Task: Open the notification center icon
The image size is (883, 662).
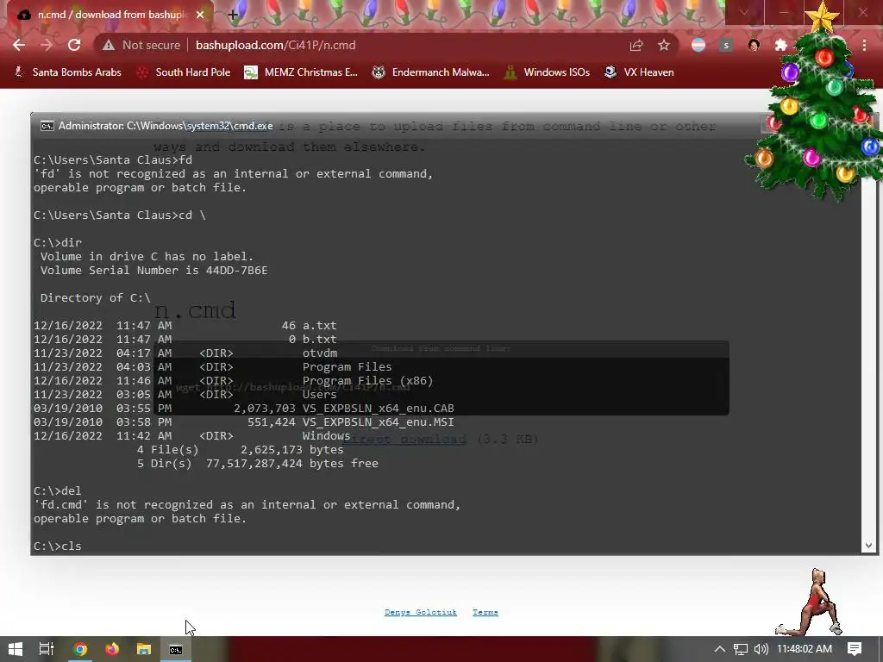Action: [855, 649]
